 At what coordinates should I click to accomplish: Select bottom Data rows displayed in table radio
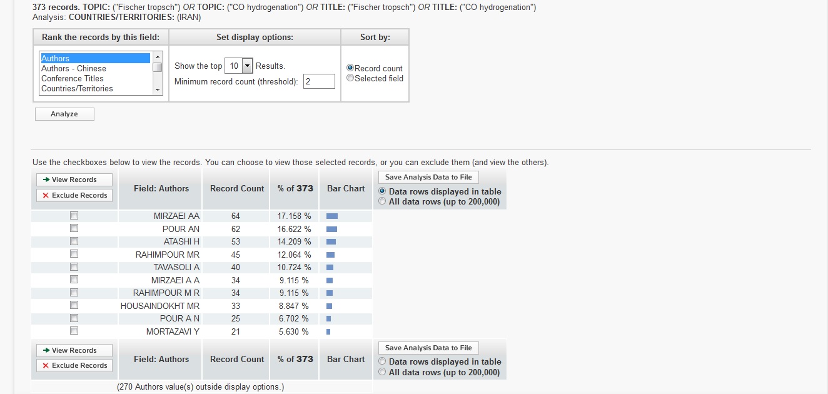coord(383,361)
